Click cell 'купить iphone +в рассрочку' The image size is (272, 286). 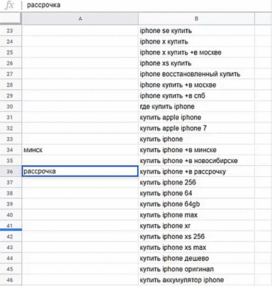196,172
